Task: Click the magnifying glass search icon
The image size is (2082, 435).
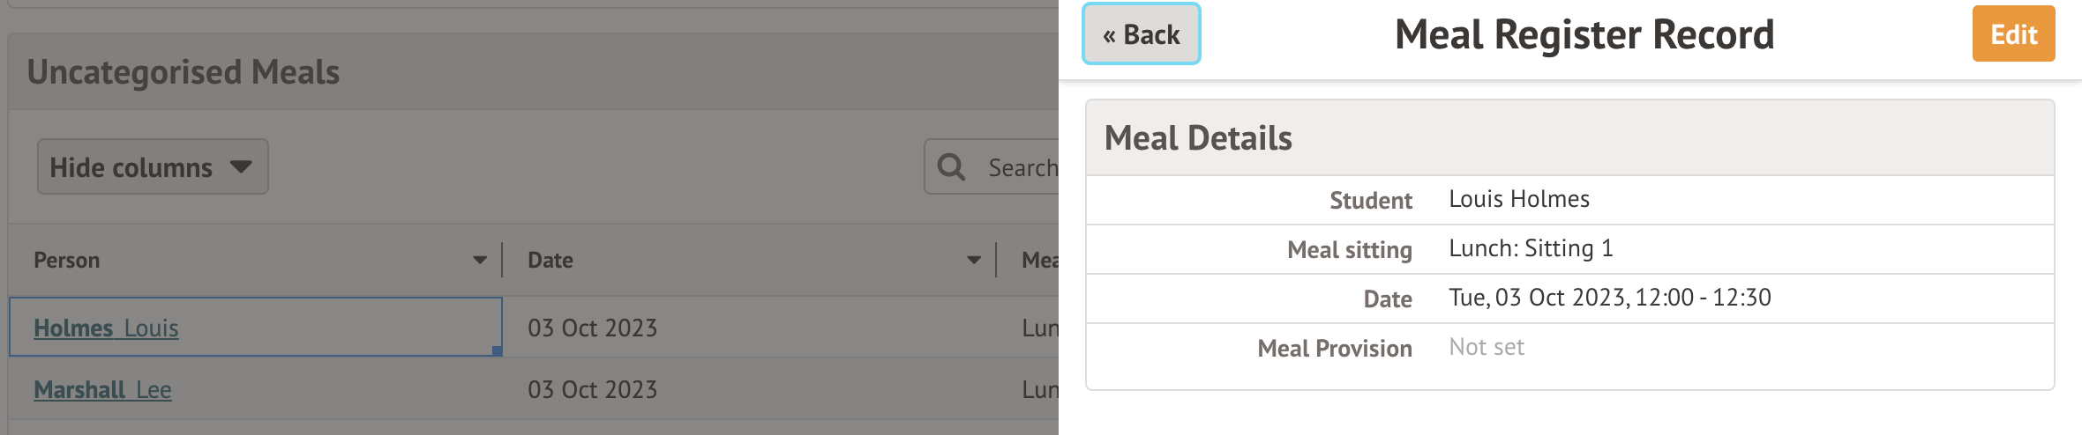Action: (x=951, y=166)
